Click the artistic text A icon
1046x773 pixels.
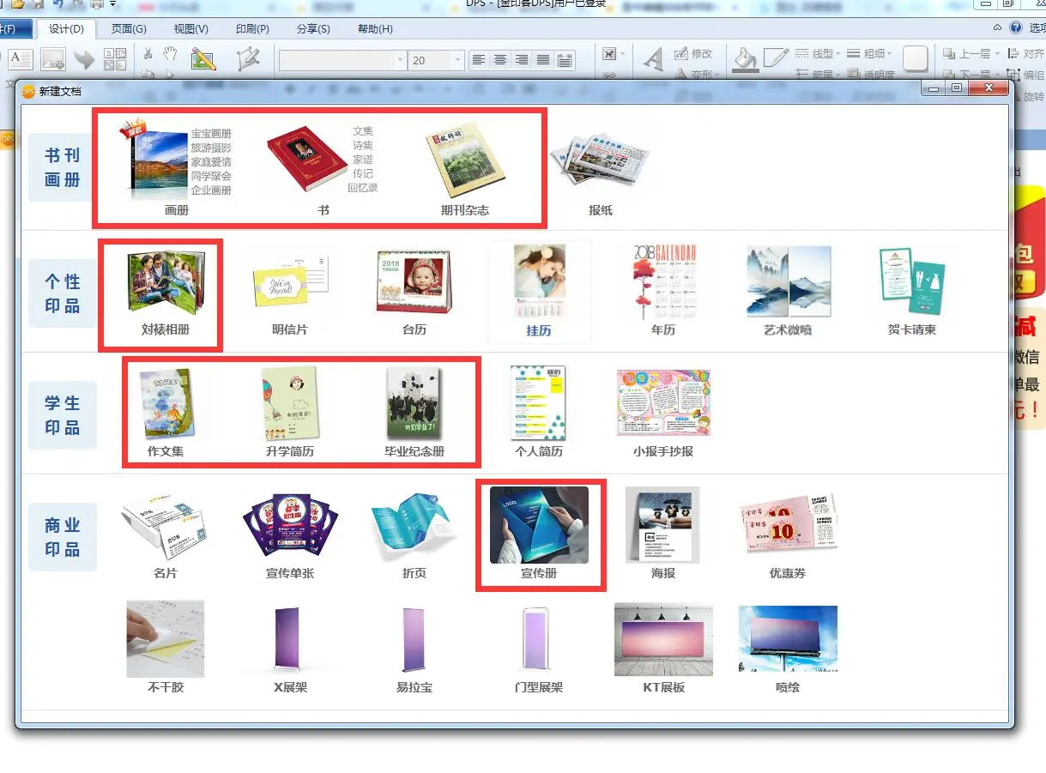pyautogui.click(x=654, y=59)
